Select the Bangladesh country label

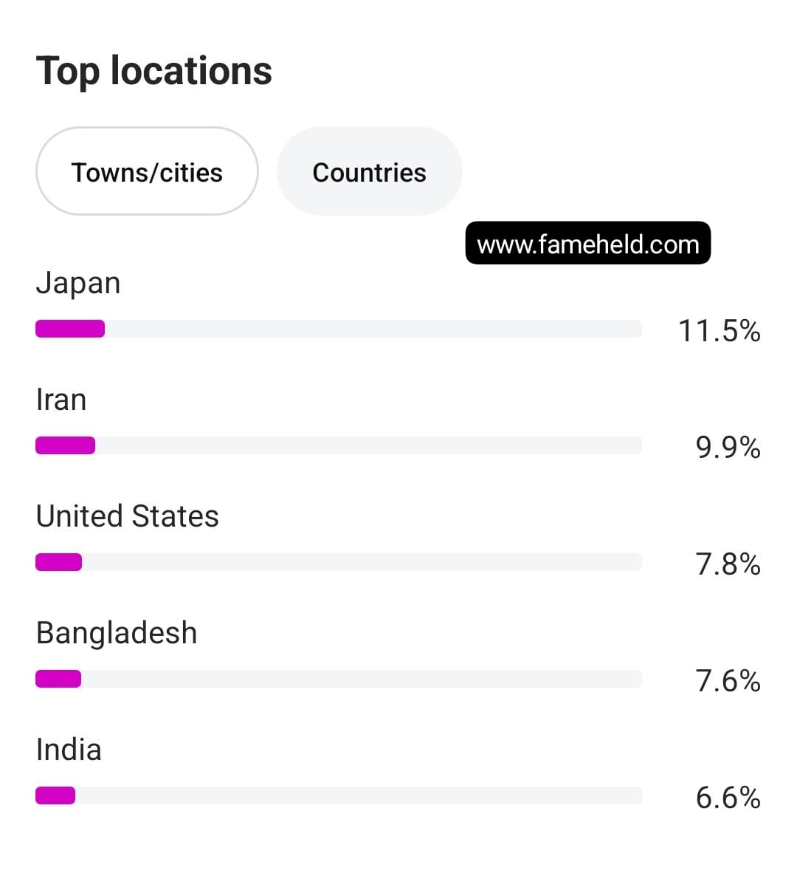(117, 634)
